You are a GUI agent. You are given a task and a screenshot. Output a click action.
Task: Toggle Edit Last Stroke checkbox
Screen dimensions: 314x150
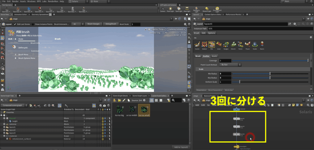(x=15, y=24)
